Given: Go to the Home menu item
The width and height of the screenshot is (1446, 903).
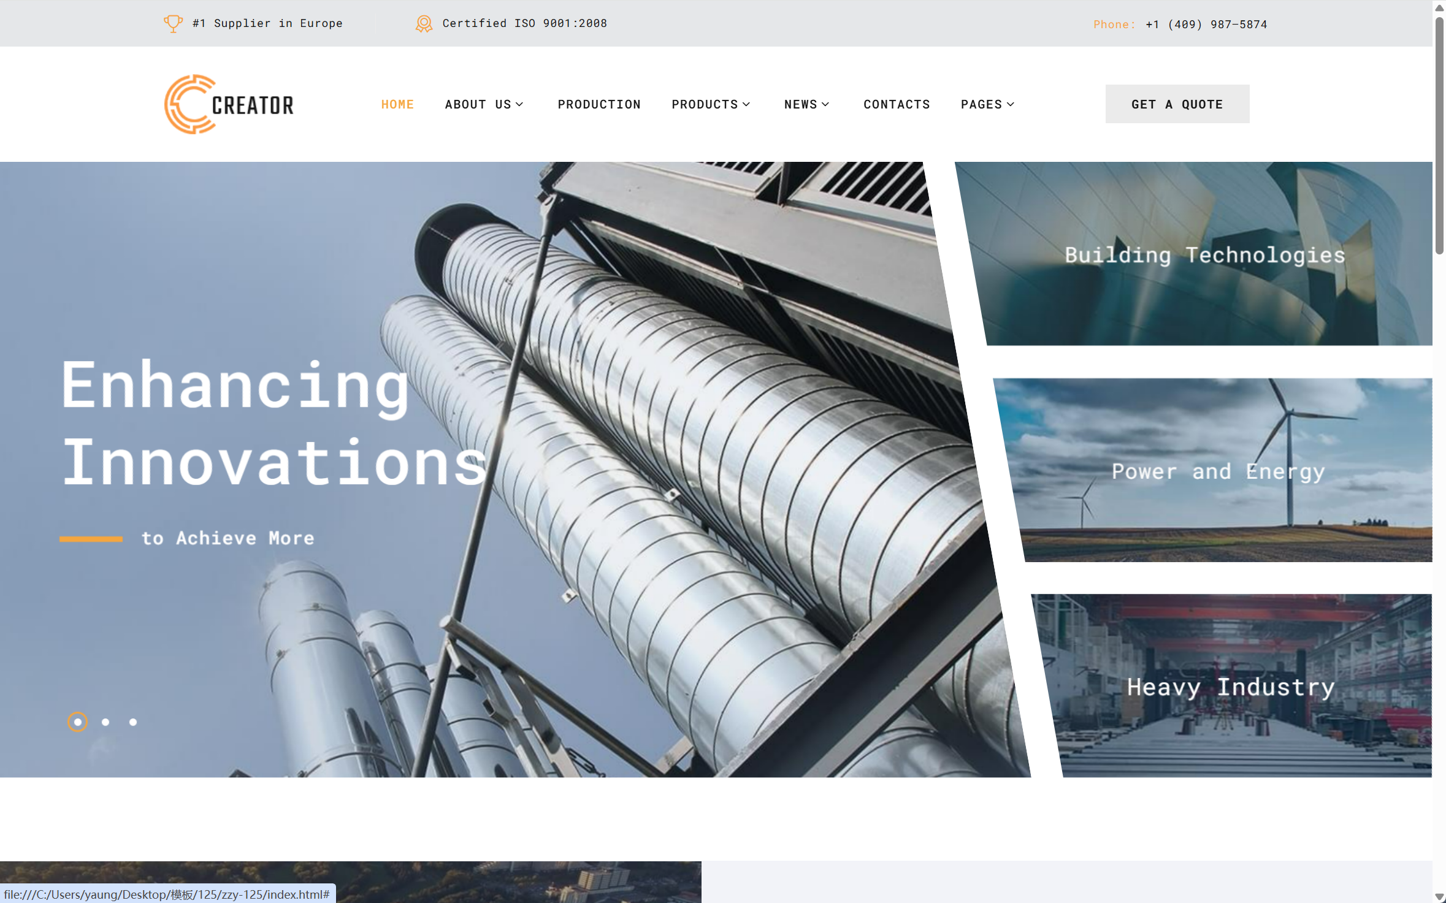Looking at the screenshot, I should 397,104.
